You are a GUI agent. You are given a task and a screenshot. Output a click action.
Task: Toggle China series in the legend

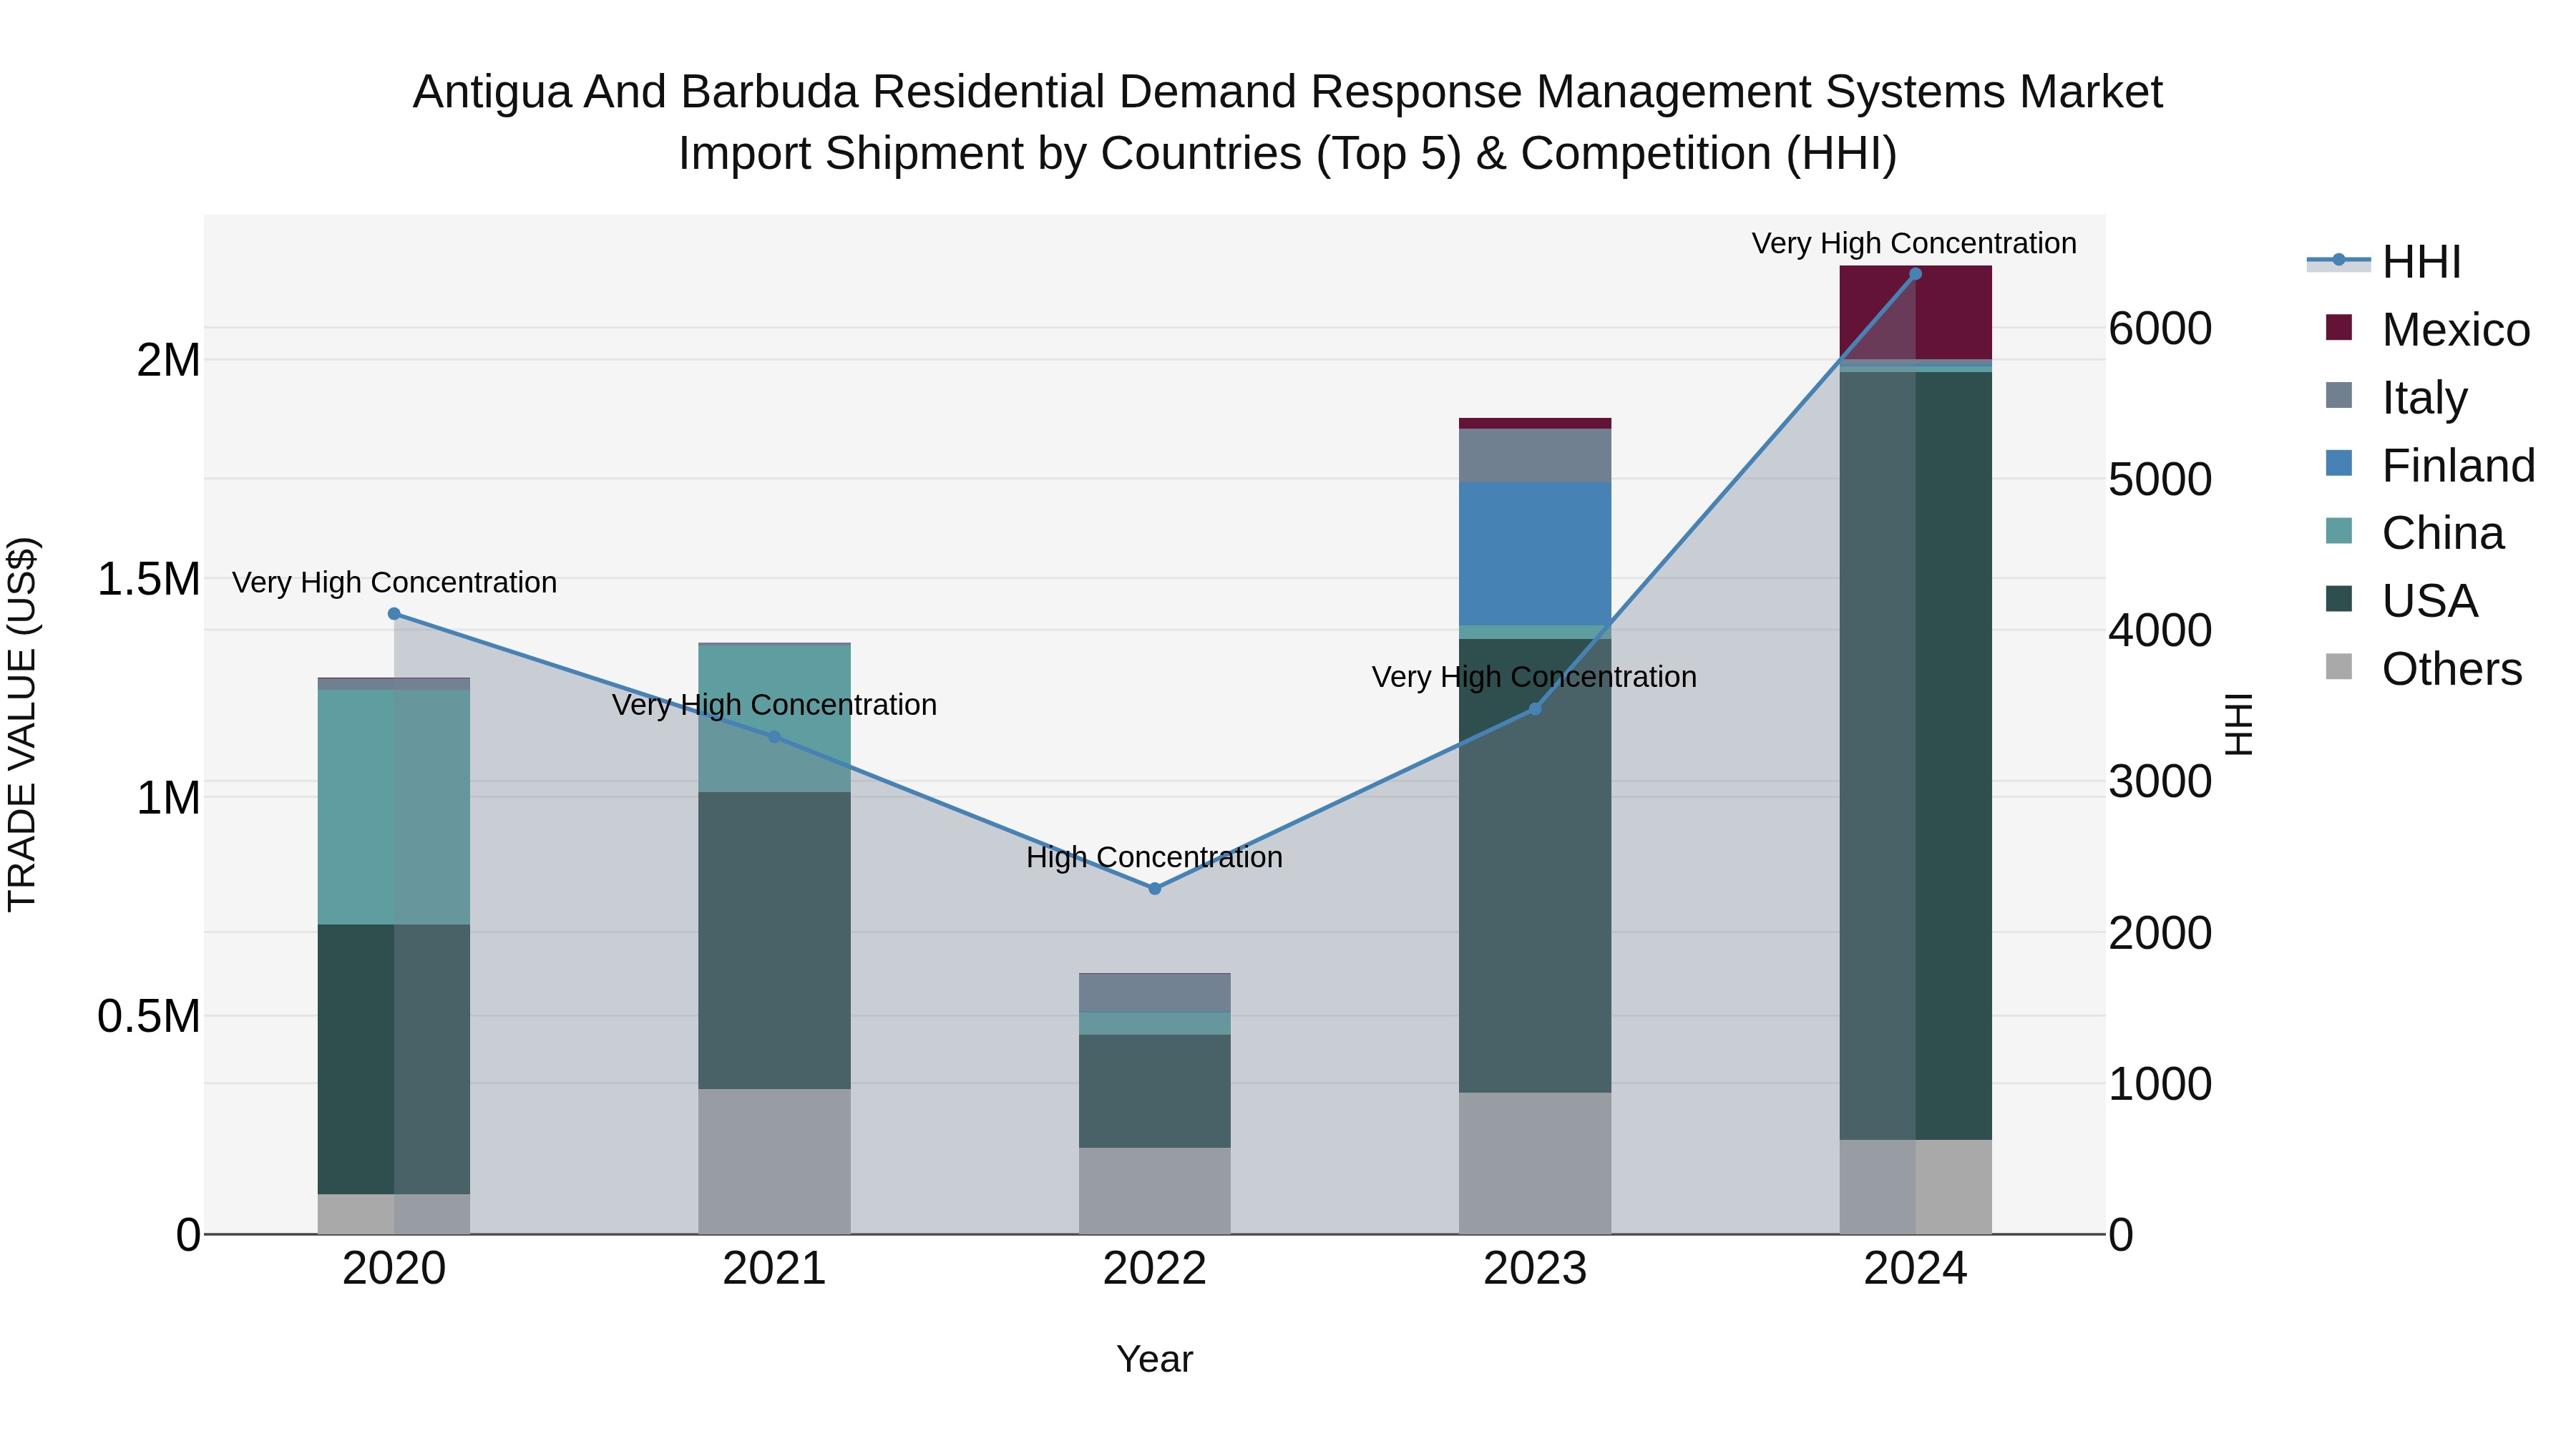(x=2415, y=533)
